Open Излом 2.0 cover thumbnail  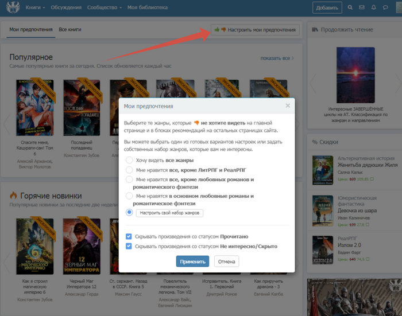(x=323, y=250)
